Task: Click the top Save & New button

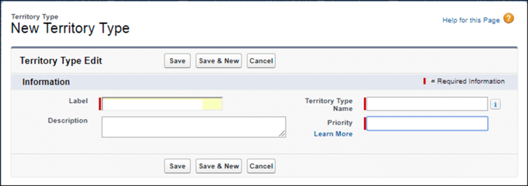Action: [219, 61]
